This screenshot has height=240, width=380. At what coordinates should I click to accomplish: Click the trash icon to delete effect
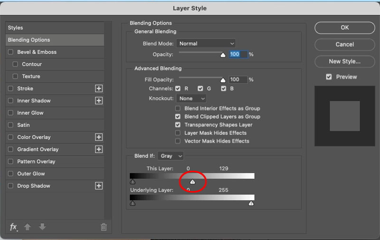[104, 227]
